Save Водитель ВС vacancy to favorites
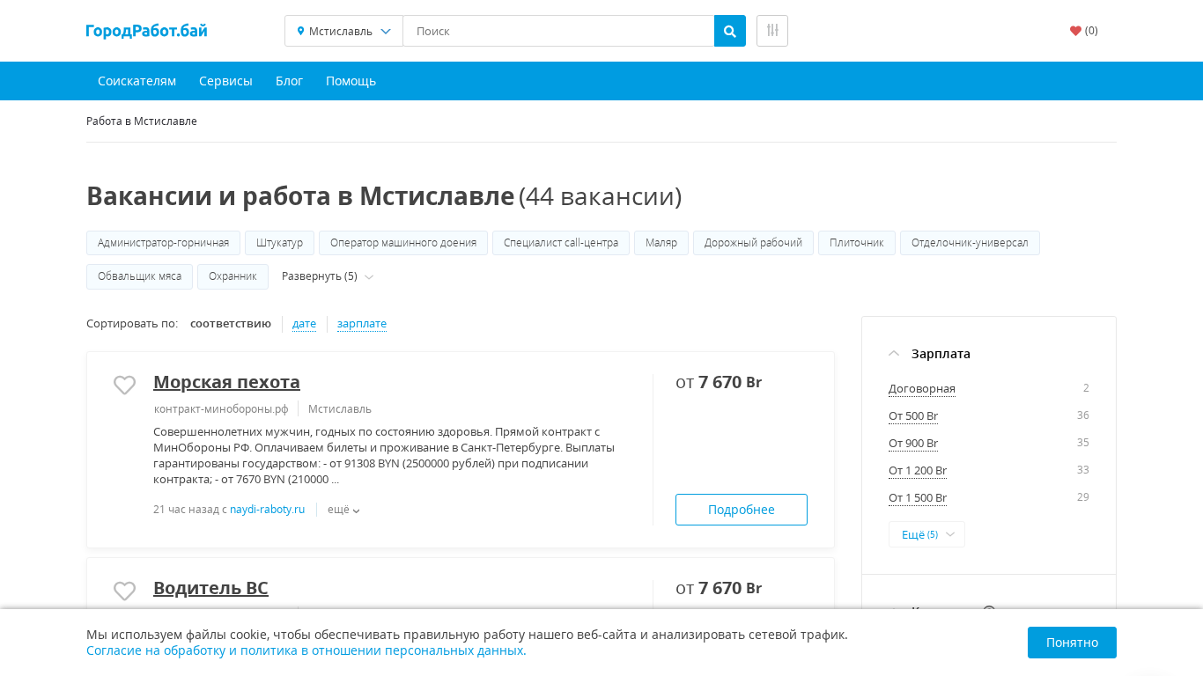The image size is (1203, 676). pos(125,591)
